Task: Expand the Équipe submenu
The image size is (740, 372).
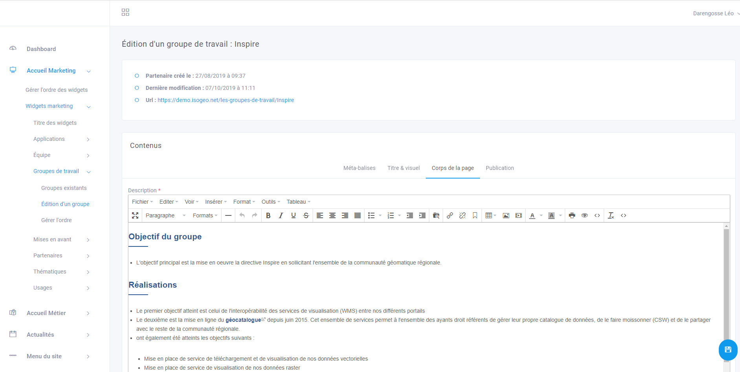Action: (x=62, y=155)
